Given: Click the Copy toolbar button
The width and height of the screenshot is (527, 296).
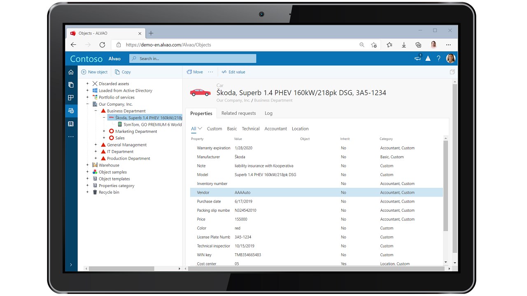Looking at the screenshot, I should [x=123, y=72].
